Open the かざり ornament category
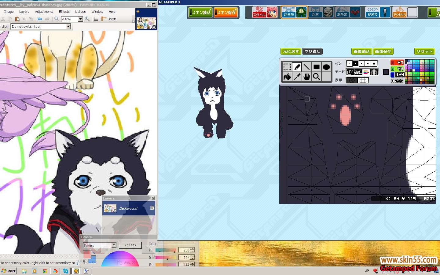Screen dimensions: 440x275 [378, 13]
